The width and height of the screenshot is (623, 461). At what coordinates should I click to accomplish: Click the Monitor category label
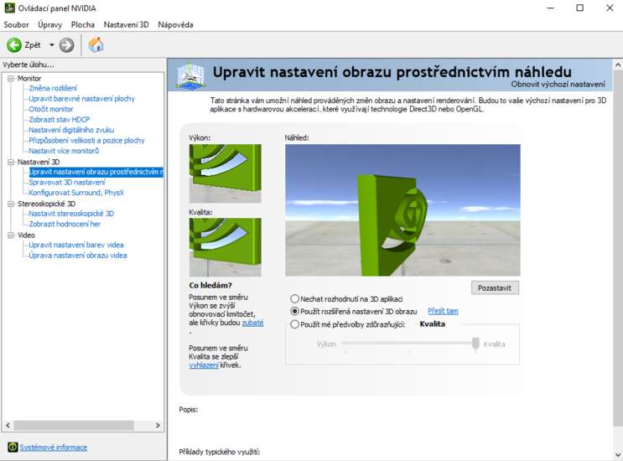click(29, 78)
